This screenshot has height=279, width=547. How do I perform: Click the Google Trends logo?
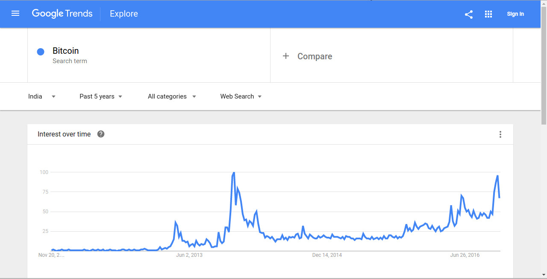pyautogui.click(x=62, y=14)
